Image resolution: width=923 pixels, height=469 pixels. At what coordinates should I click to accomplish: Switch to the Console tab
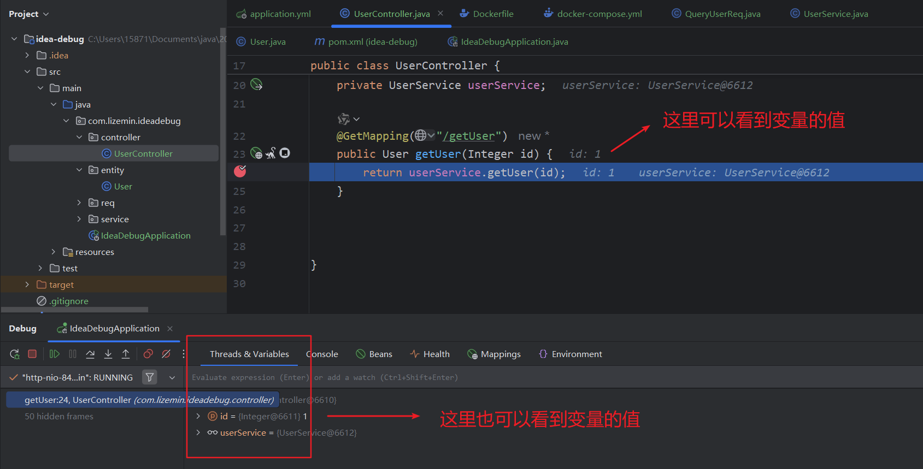click(322, 354)
